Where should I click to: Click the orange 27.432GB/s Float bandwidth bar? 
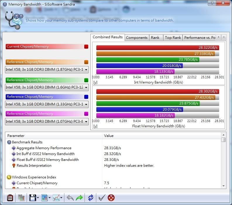pyautogui.click(x=156, y=98)
